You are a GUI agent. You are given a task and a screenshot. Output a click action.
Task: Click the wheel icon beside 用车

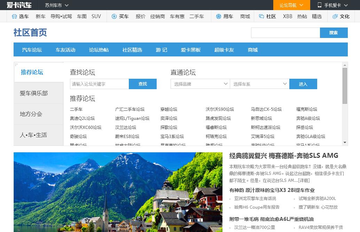click(218, 16)
